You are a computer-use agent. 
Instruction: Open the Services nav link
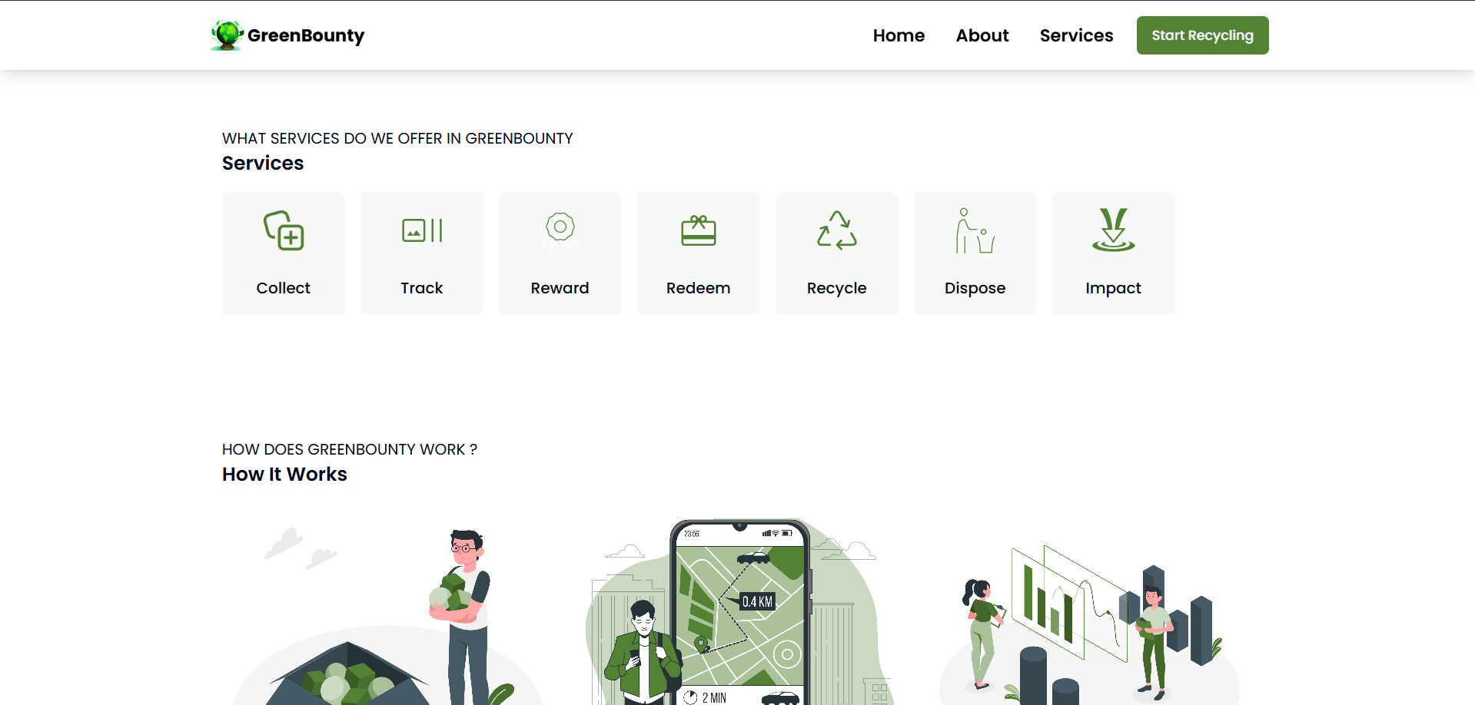(1076, 35)
